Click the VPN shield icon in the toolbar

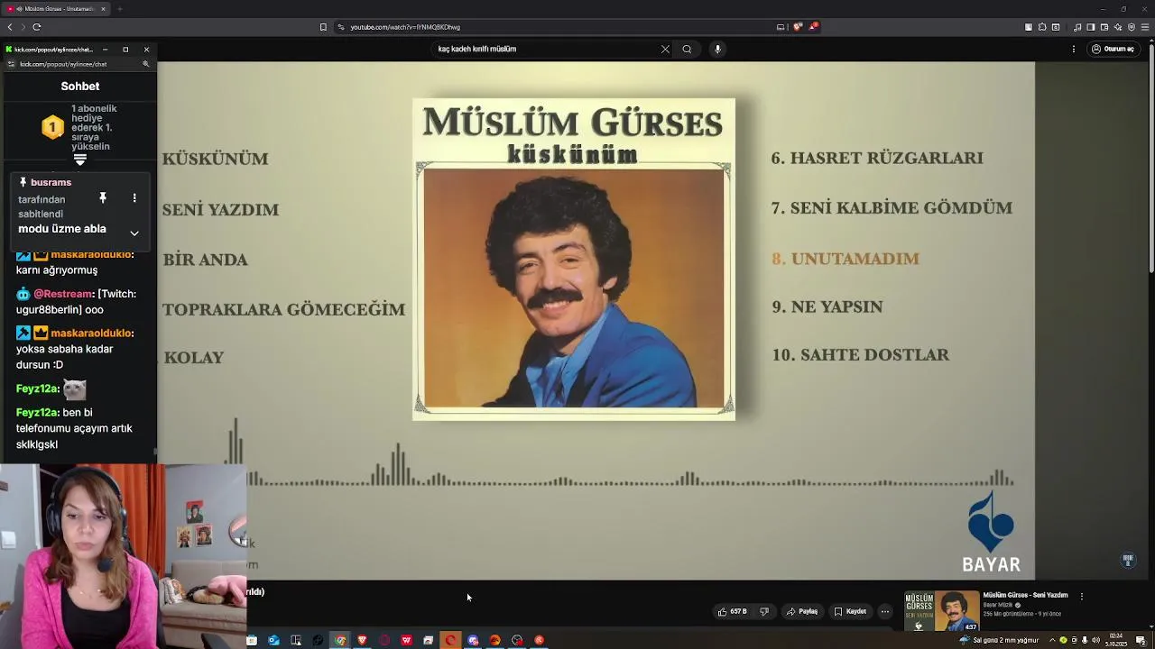click(1132, 27)
